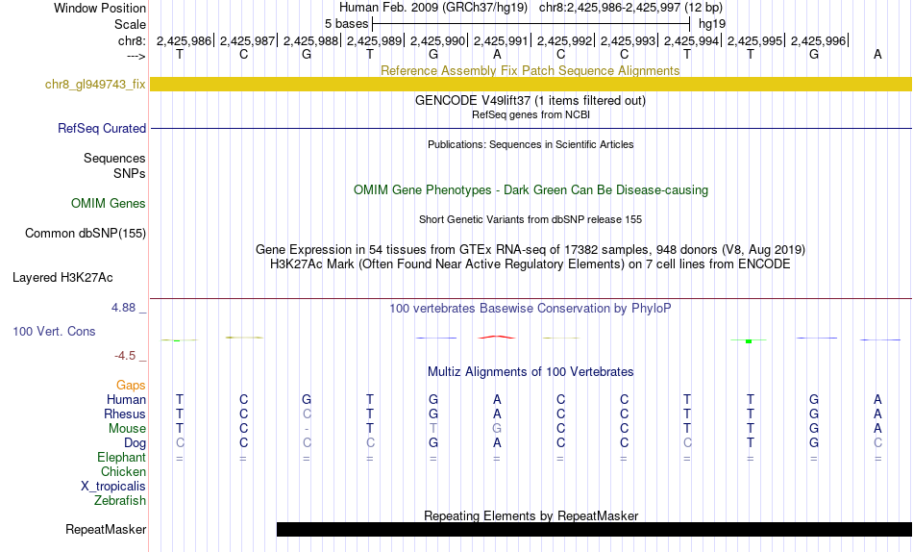
Task: Click position label 2,425,990 on ruler
Action: coord(438,40)
